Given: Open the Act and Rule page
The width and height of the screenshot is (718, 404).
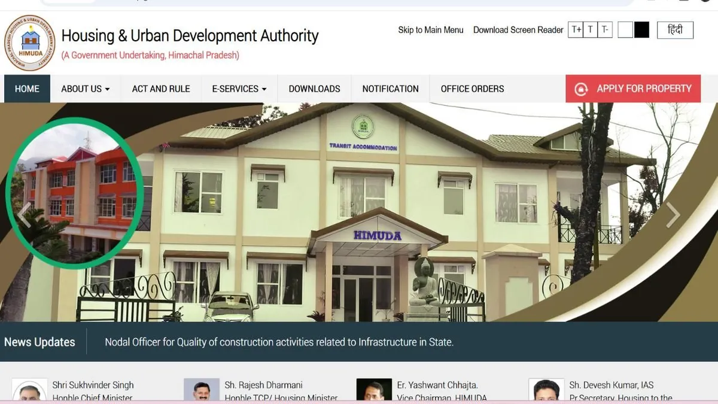Looking at the screenshot, I should coord(161,89).
